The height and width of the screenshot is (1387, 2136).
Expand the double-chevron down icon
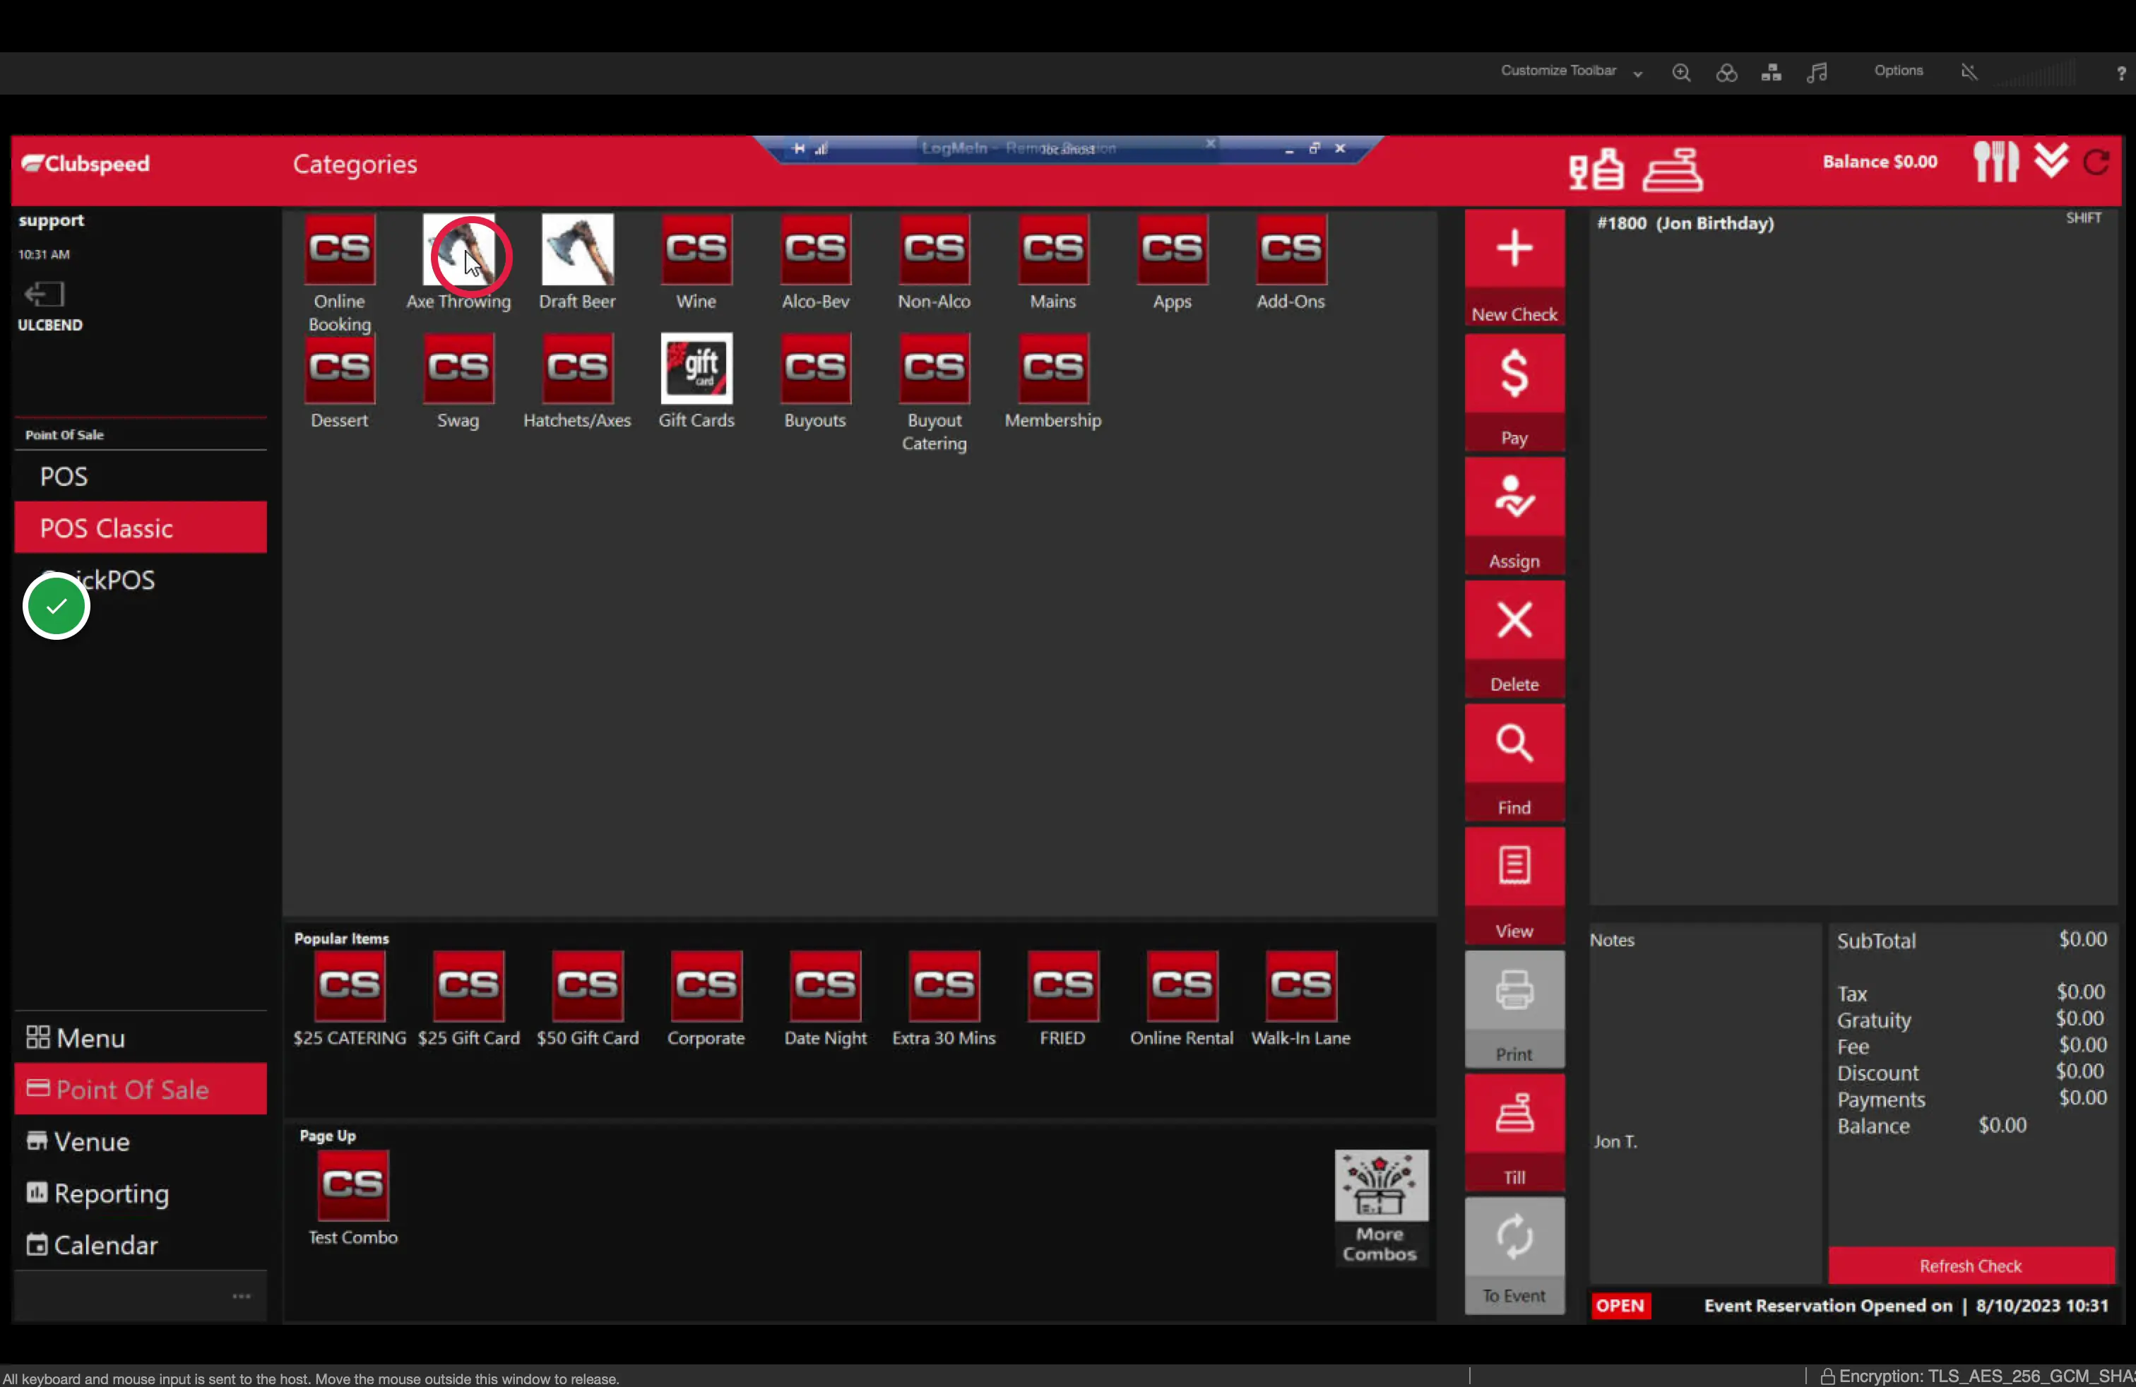[x=2051, y=160]
